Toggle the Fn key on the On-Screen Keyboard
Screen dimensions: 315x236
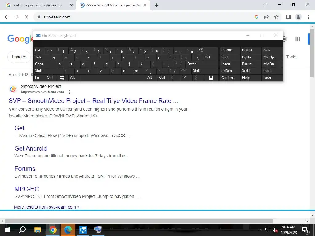coord(39,78)
